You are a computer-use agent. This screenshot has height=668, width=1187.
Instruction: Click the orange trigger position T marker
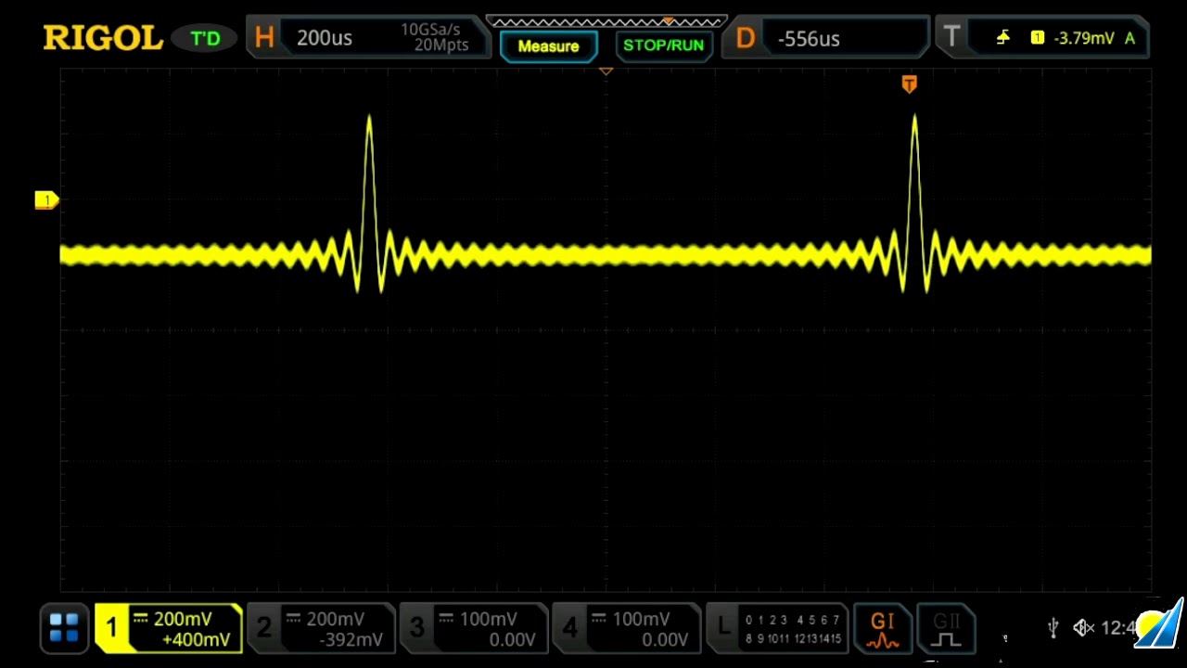(x=909, y=84)
